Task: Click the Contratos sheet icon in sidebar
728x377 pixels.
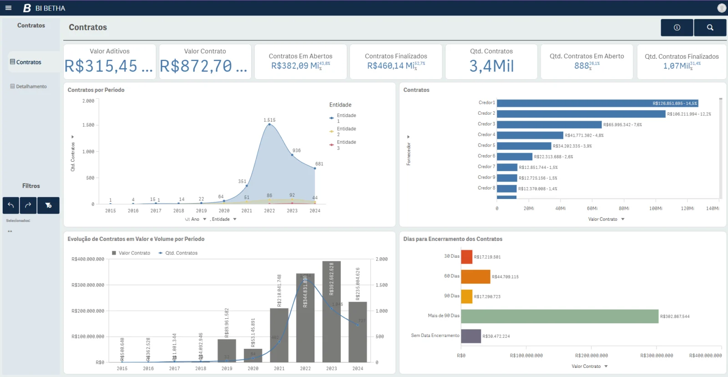Action: pyautogui.click(x=13, y=61)
